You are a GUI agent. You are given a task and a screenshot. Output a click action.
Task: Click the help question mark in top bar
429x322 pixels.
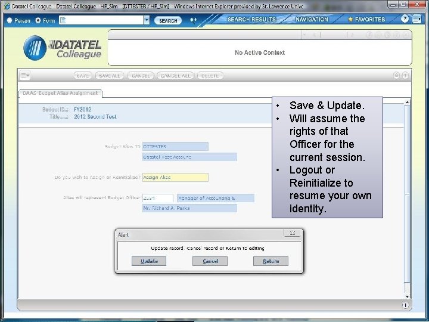click(x=405, y=19)
